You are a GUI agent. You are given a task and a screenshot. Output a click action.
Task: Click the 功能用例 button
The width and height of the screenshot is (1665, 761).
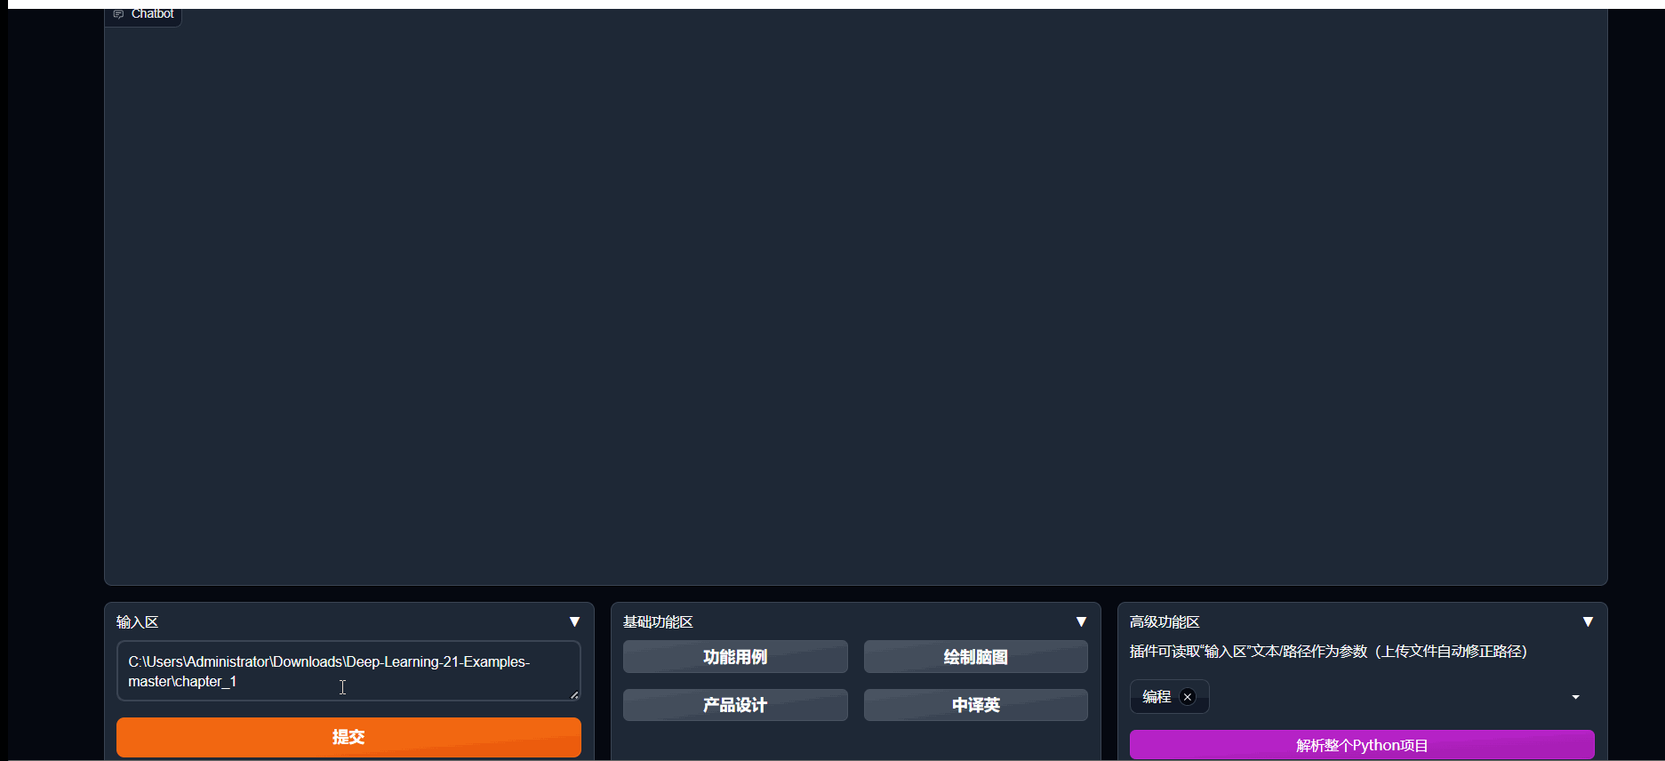pyautogui.click(x=735, y=657)
